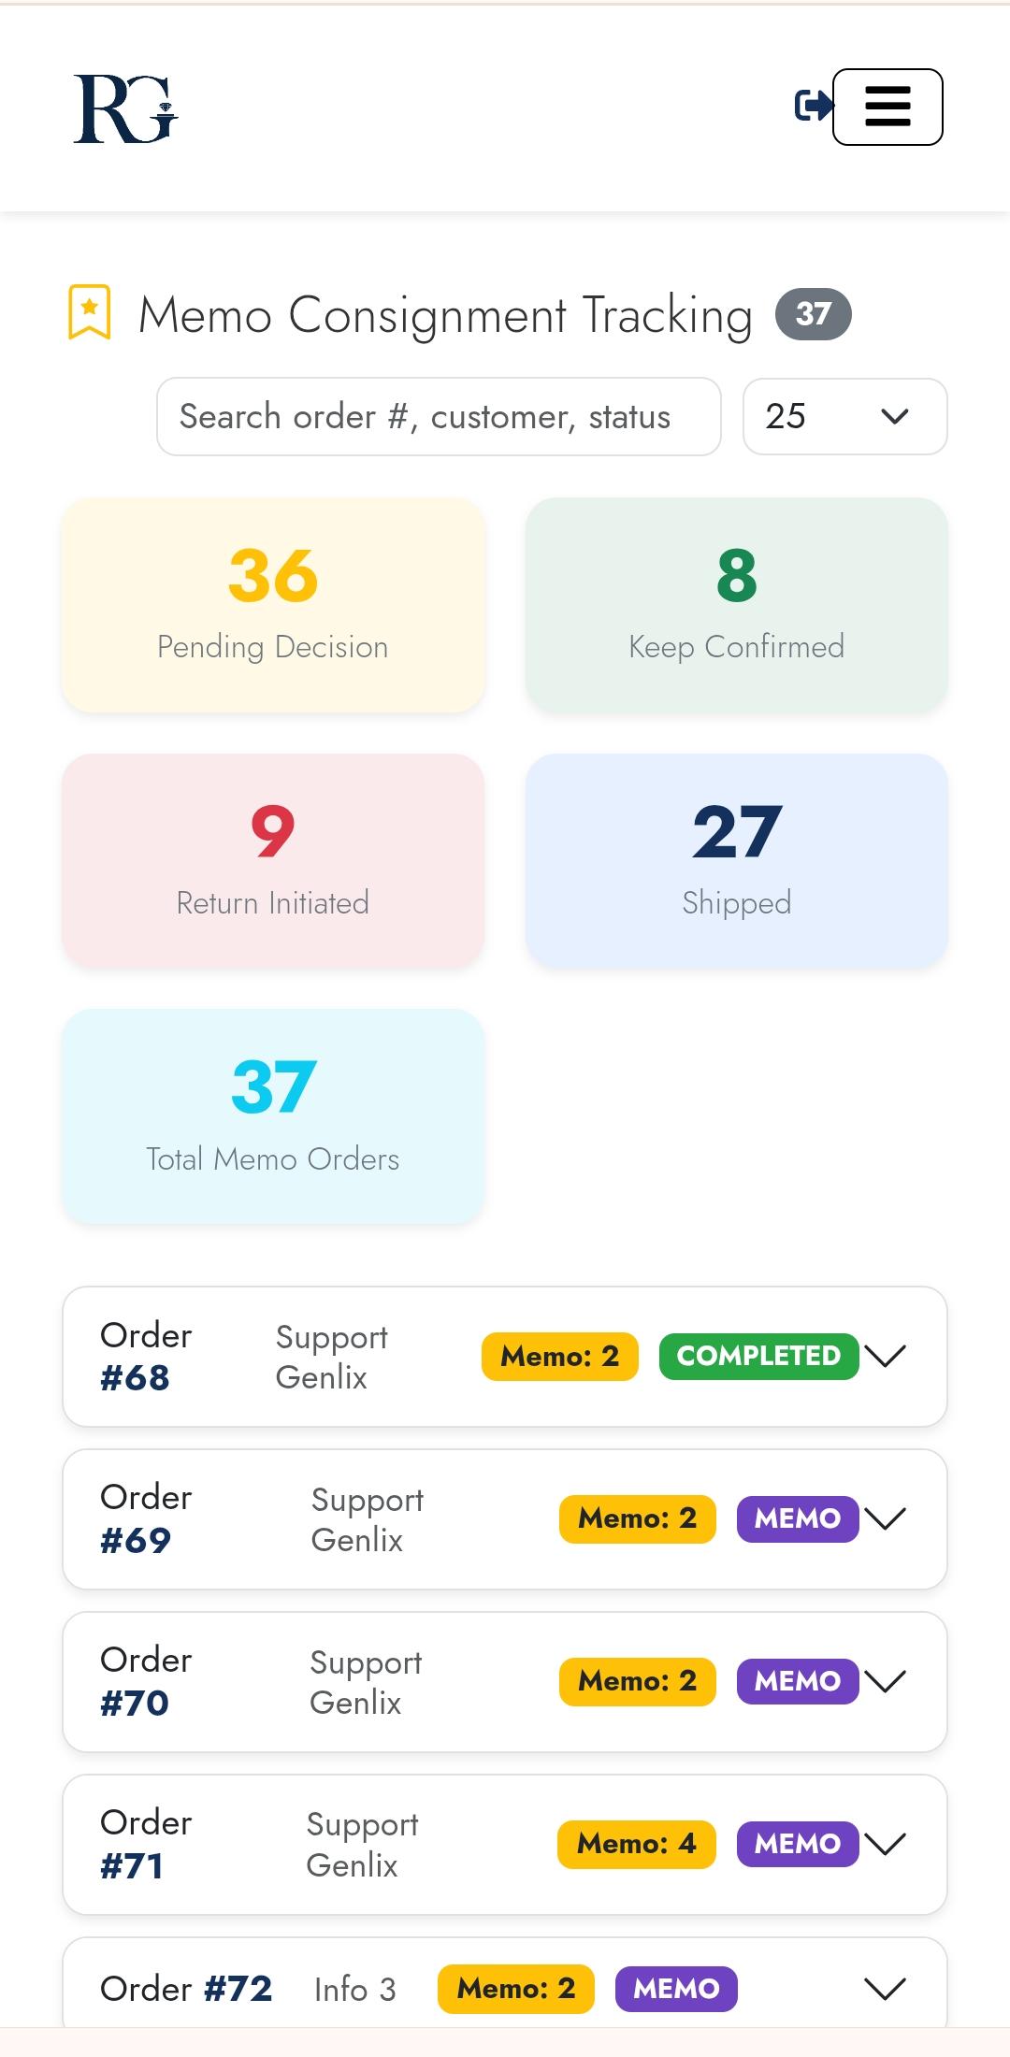Select the Pending Decision stat card

(x=273, y=604)
